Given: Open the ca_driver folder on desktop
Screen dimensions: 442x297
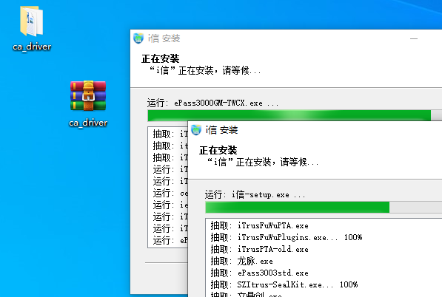Looking at the screenshot, I should pyautogui.click(x=32, y=21).
